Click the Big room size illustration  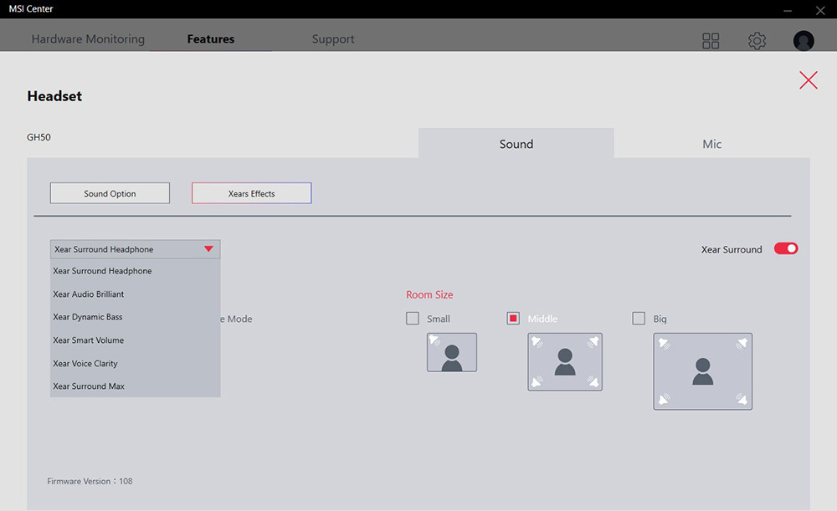(x=703, y=371)
